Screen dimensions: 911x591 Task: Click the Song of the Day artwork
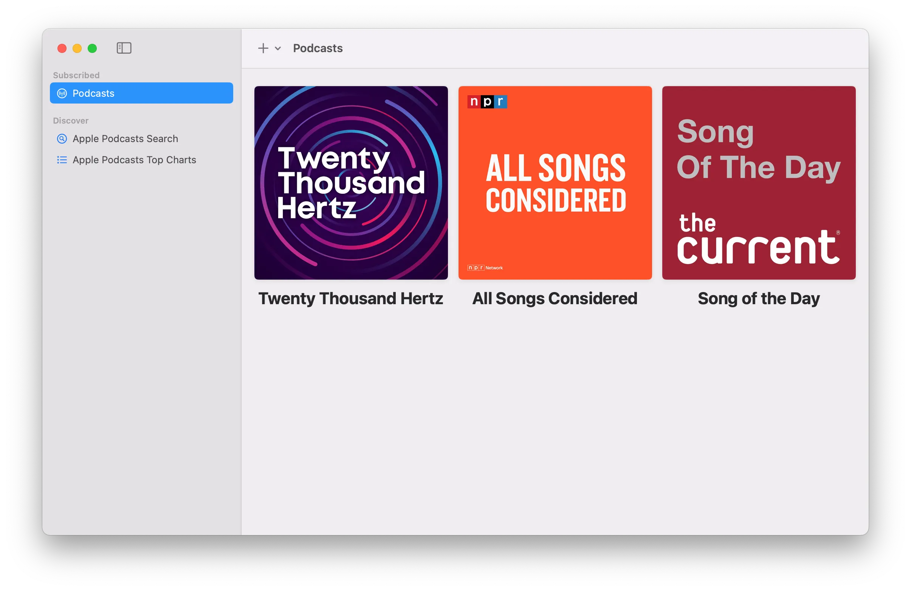759,183
